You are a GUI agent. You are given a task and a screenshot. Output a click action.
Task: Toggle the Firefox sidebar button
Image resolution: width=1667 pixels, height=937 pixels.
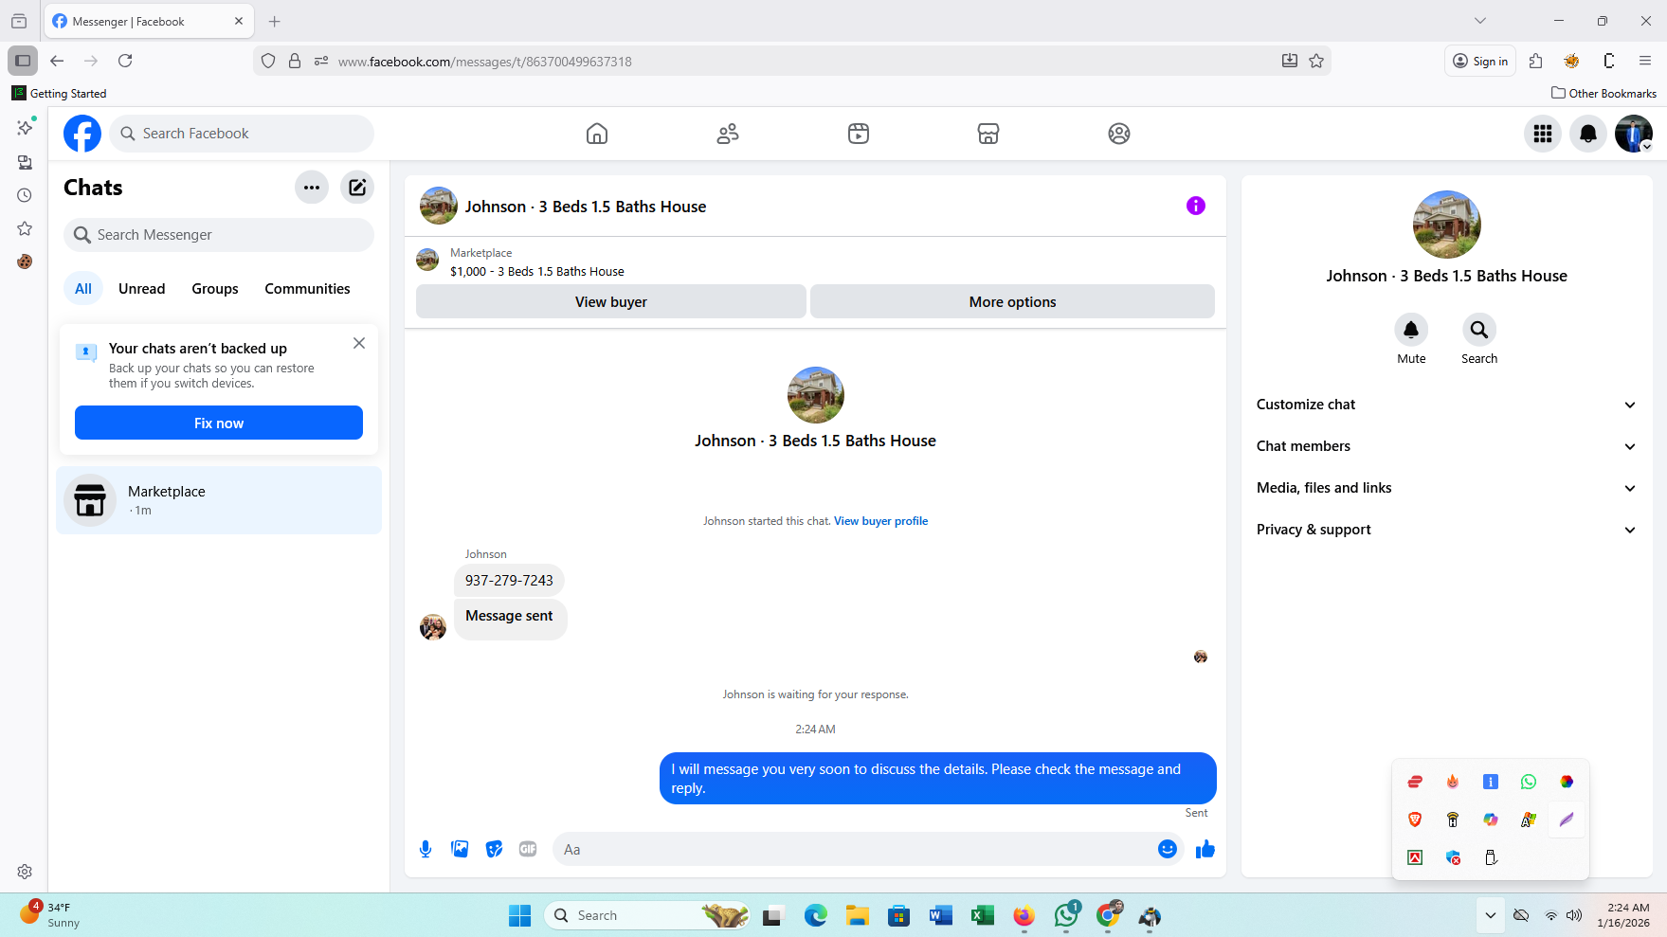[x=23, y=61]
